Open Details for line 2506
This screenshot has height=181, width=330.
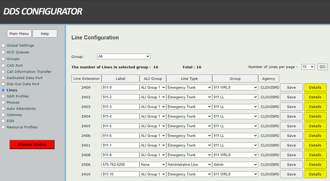click(x=315, y=165)
